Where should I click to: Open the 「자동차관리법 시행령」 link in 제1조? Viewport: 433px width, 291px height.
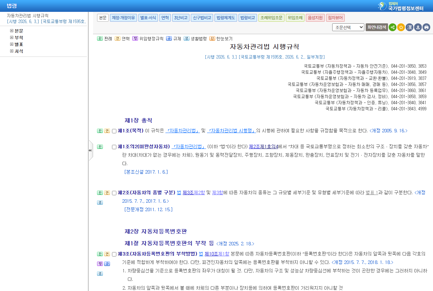point(231,131)
